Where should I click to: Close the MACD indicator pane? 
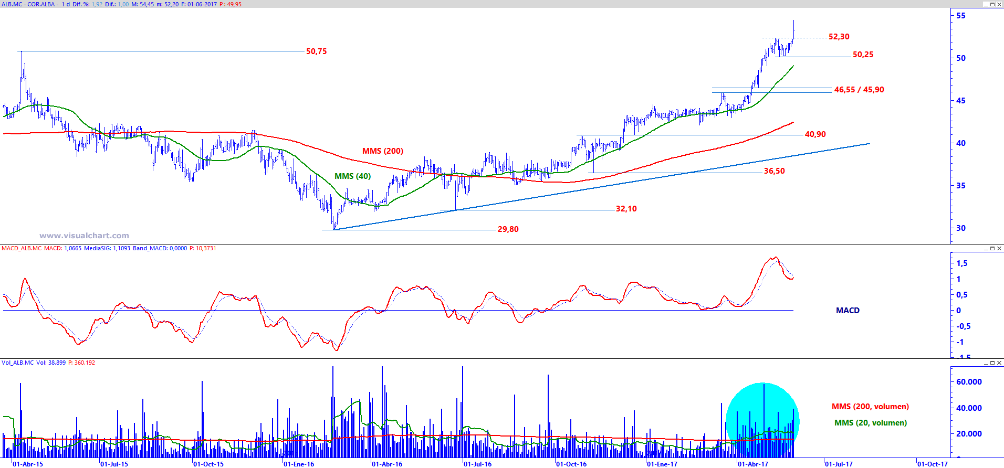(999, 248)
